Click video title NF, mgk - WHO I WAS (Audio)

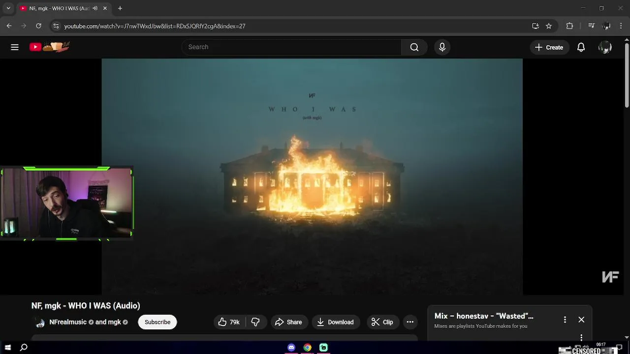tap(86, 306)
